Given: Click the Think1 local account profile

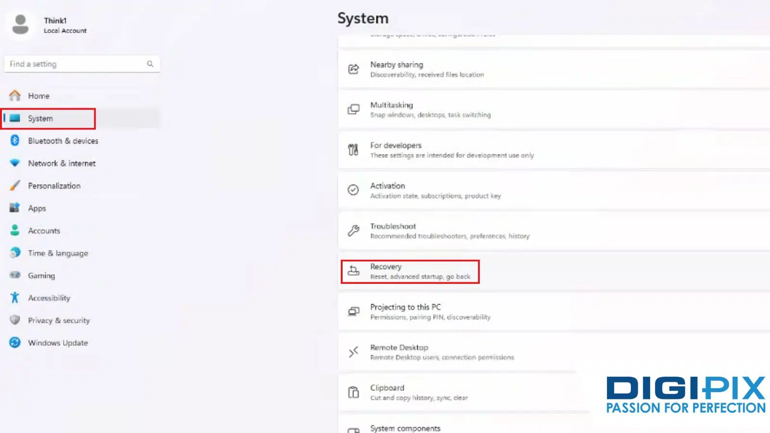Looking at the screenshot, I should click(48, 25).
